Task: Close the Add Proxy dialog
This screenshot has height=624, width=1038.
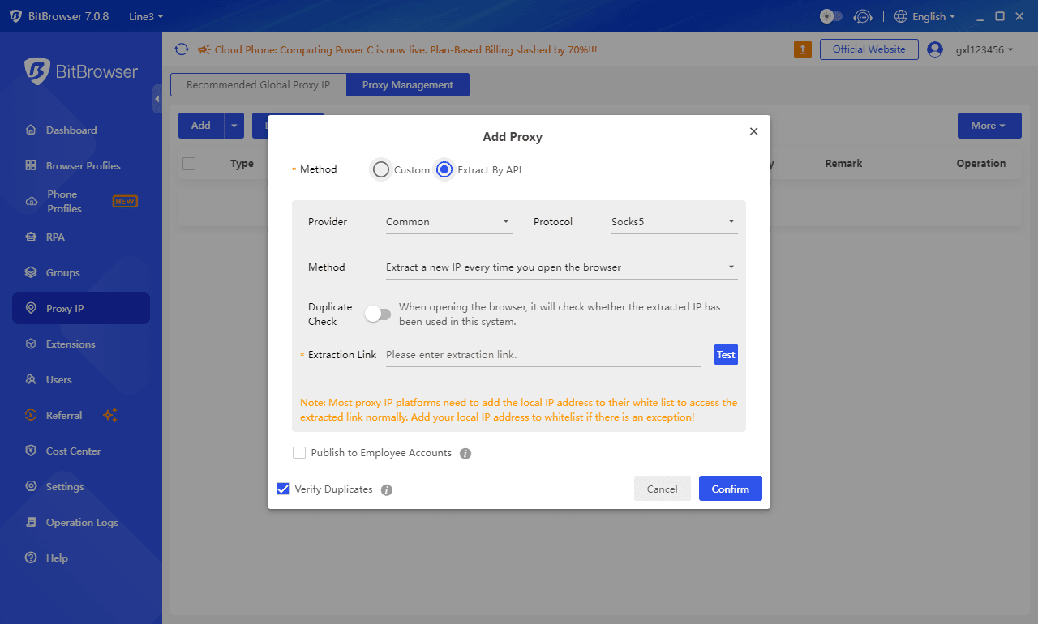Action: point(753,131)
